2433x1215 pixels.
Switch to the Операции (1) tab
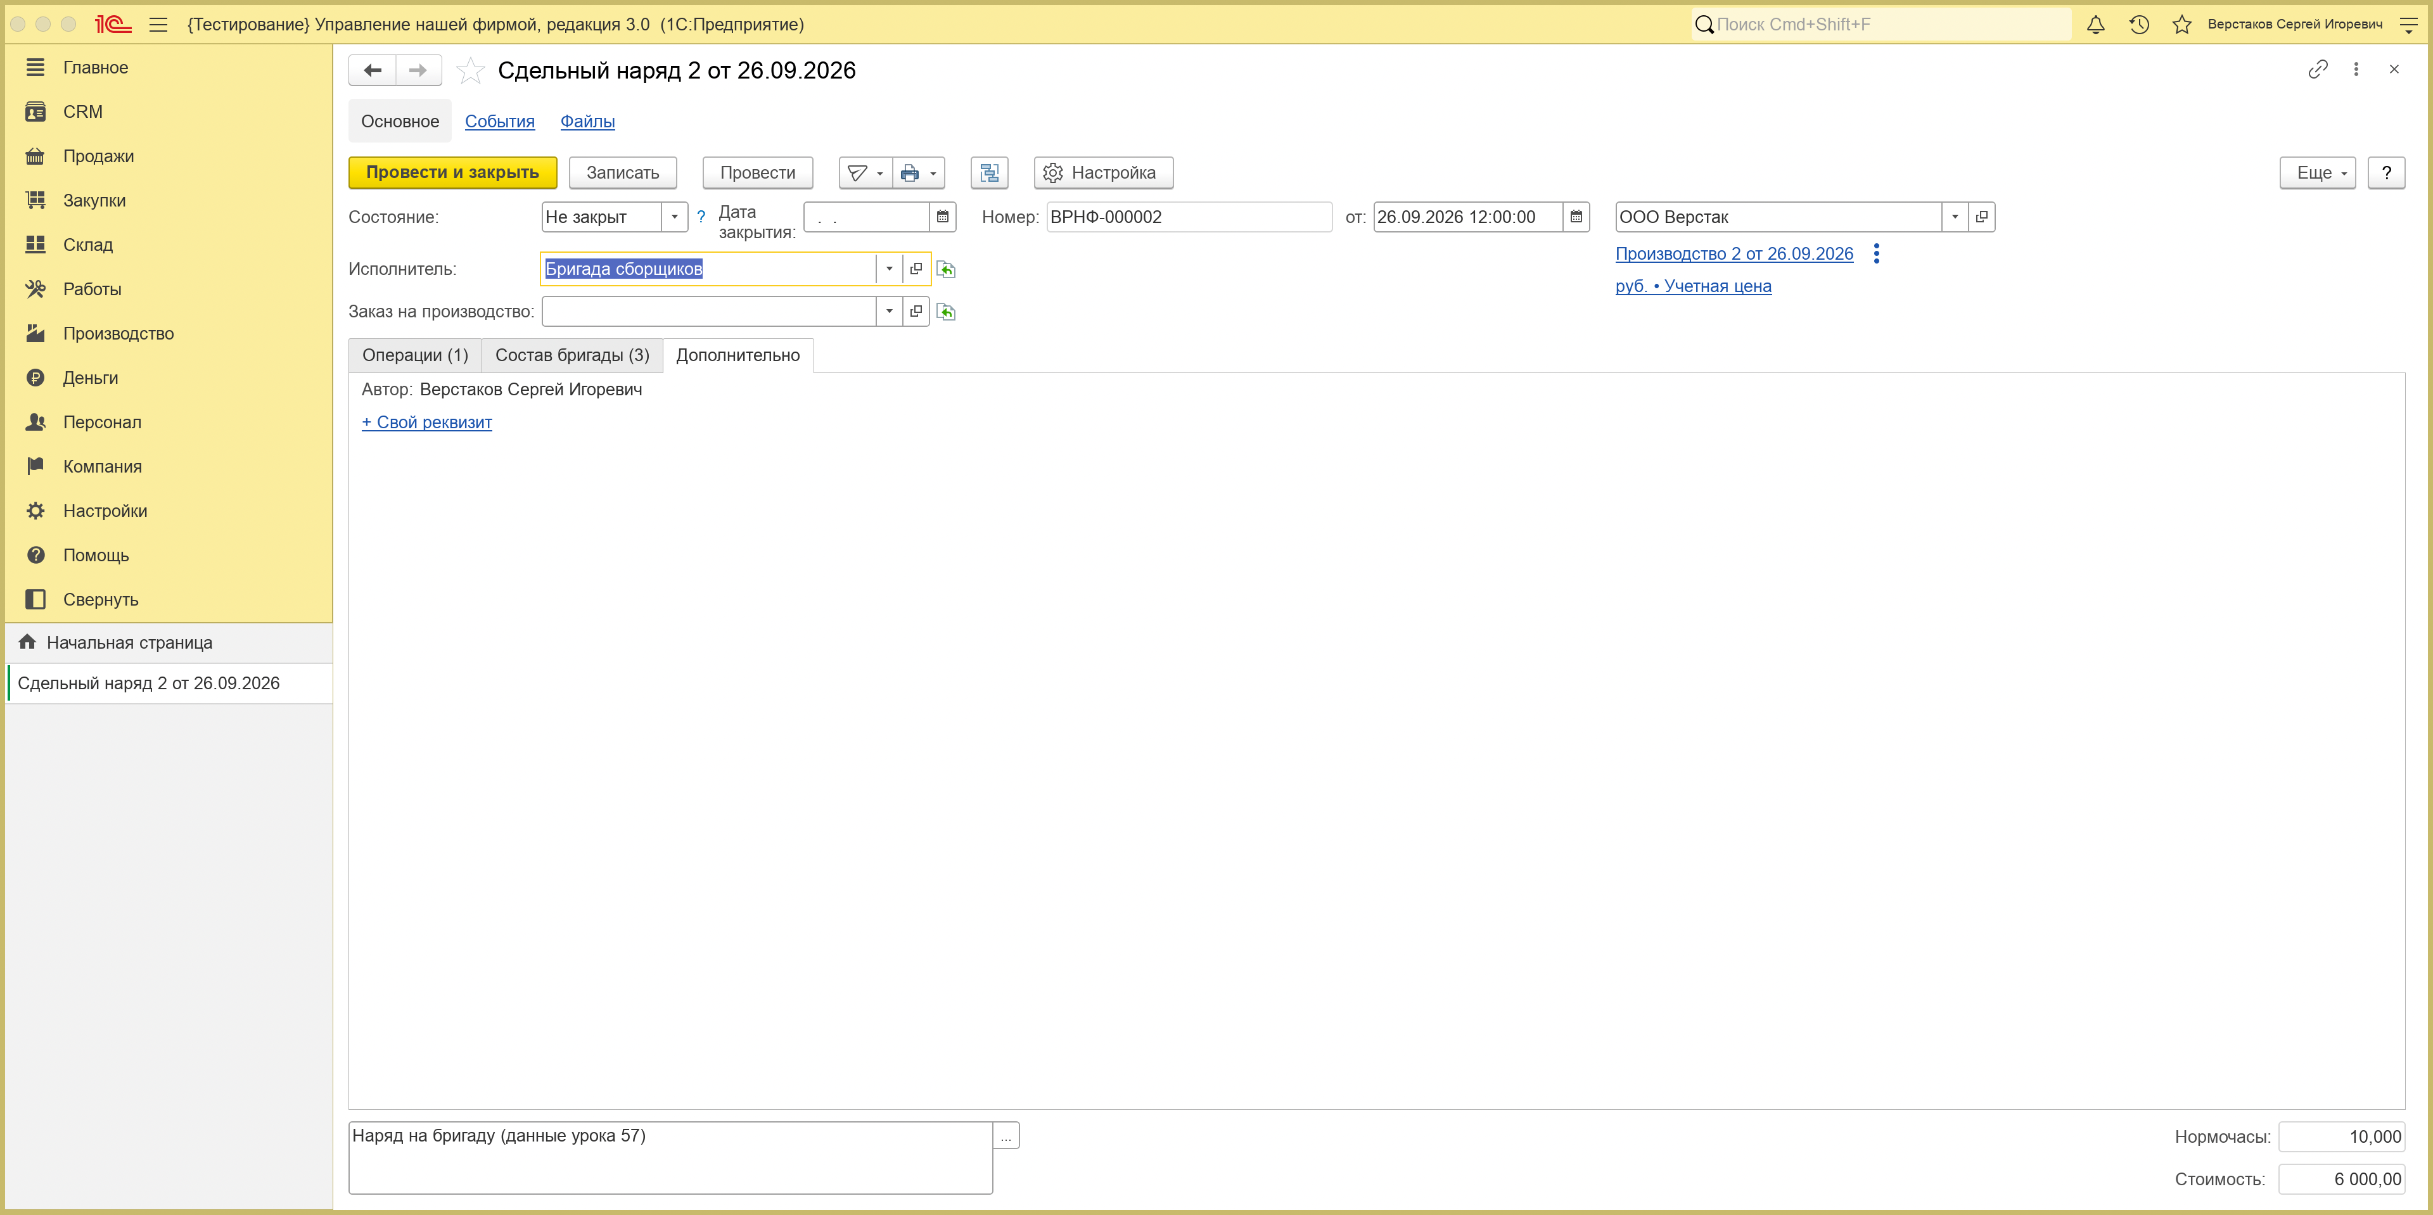pyautogui.click(x=416, y=356)
